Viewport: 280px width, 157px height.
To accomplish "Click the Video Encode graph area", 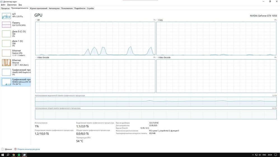I will point(95,76).
